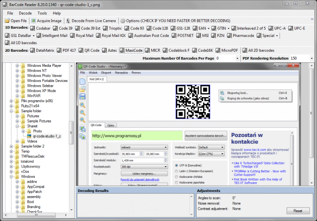Open the GTIN dropdown arrow
This screenshot has height=221, width=317.
click(229, 29)
